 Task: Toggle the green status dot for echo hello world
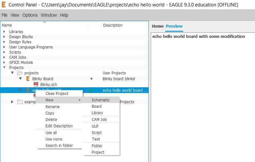[x=91, y=90]
